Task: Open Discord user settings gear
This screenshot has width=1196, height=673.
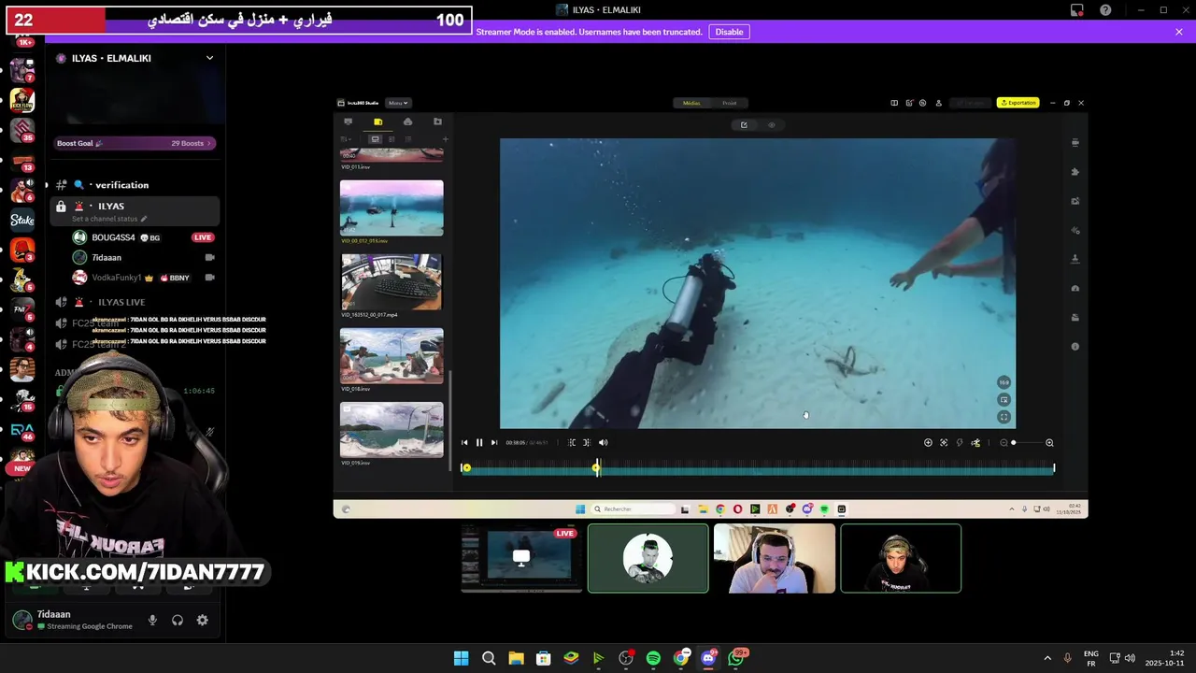Action: coord(202,620)
